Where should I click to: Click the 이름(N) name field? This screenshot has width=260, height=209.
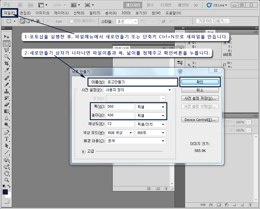click(142, 82)
